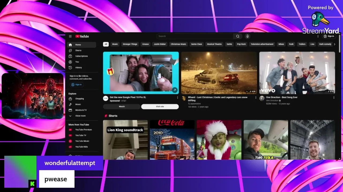Select the Dark comedy filter chip
343x192 pixels.
(x=325, y=44)
